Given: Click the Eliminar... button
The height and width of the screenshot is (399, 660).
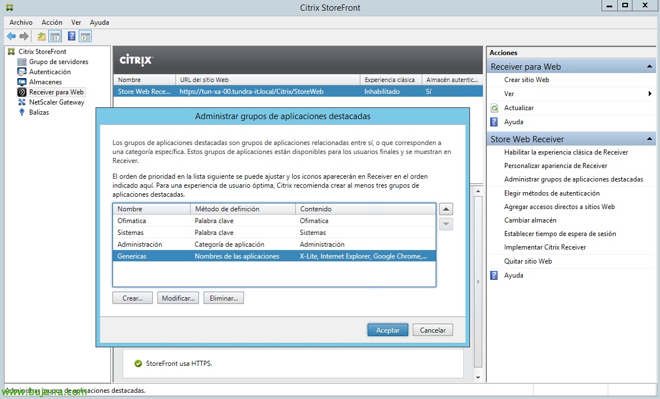Looking at the screenshot, I should coord(224,298).
